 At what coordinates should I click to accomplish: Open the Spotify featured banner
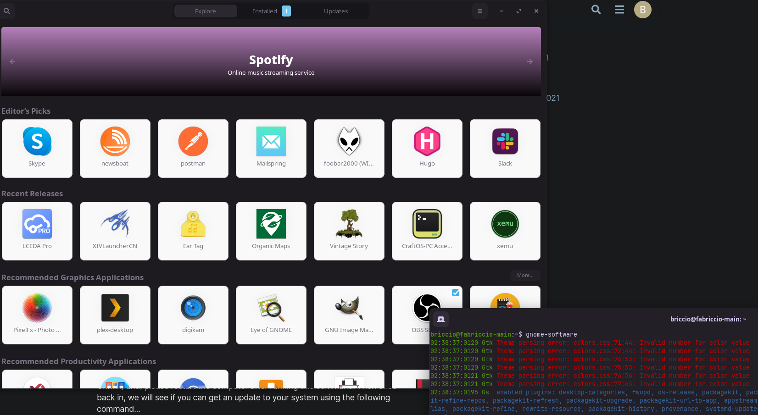(271, 61)
